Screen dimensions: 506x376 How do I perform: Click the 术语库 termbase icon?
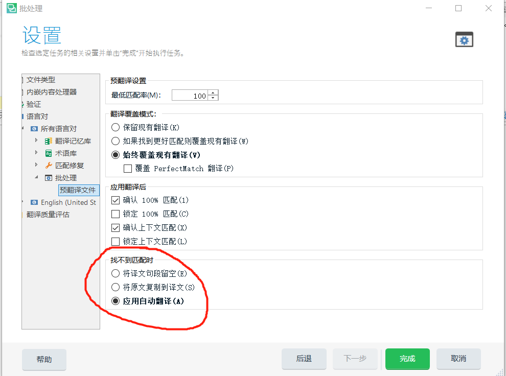[x=49, y=153]
